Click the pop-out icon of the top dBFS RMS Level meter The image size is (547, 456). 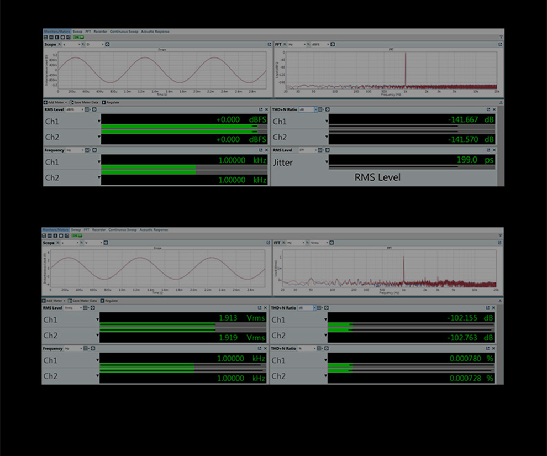[x=260, y=109]
